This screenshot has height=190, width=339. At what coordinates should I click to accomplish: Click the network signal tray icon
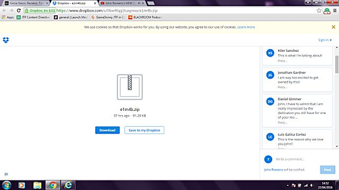[306, 185]
